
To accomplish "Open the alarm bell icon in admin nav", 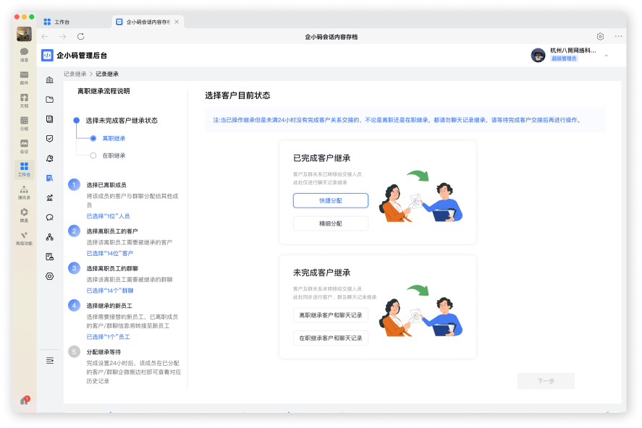I will point(49,158).
